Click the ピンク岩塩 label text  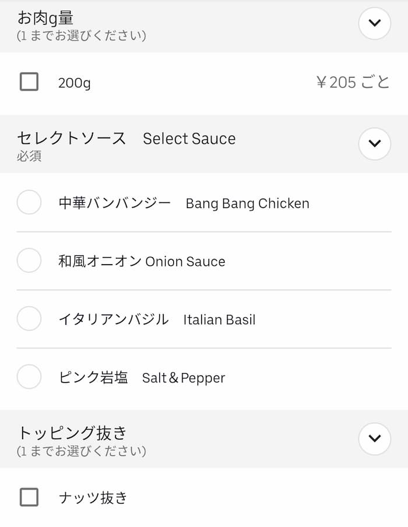pos(93,378)
